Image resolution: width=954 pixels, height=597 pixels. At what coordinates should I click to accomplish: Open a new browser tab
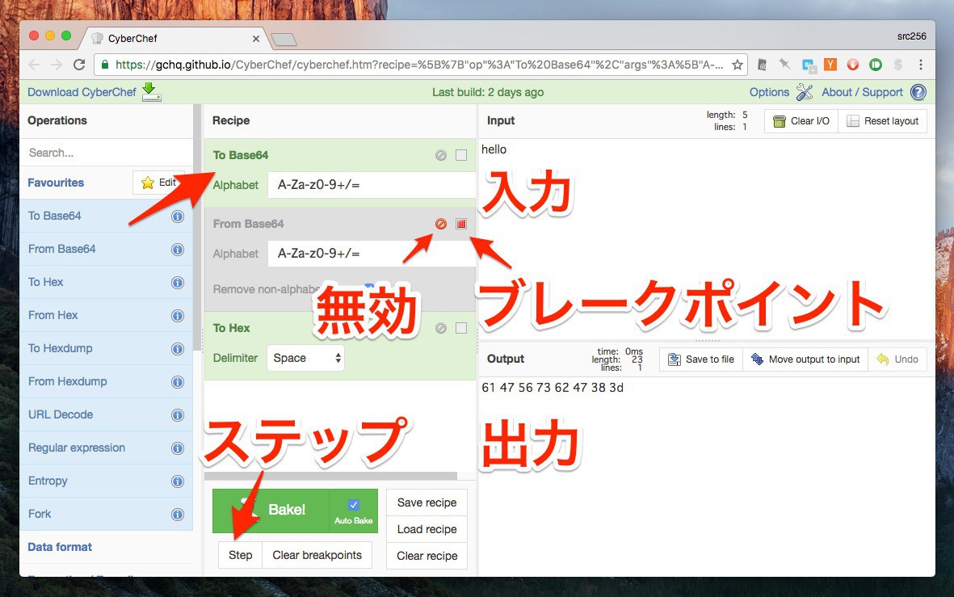tap(284, 40)
